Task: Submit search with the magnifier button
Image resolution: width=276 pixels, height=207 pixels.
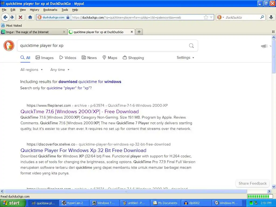Action: (x=191, y=46)
